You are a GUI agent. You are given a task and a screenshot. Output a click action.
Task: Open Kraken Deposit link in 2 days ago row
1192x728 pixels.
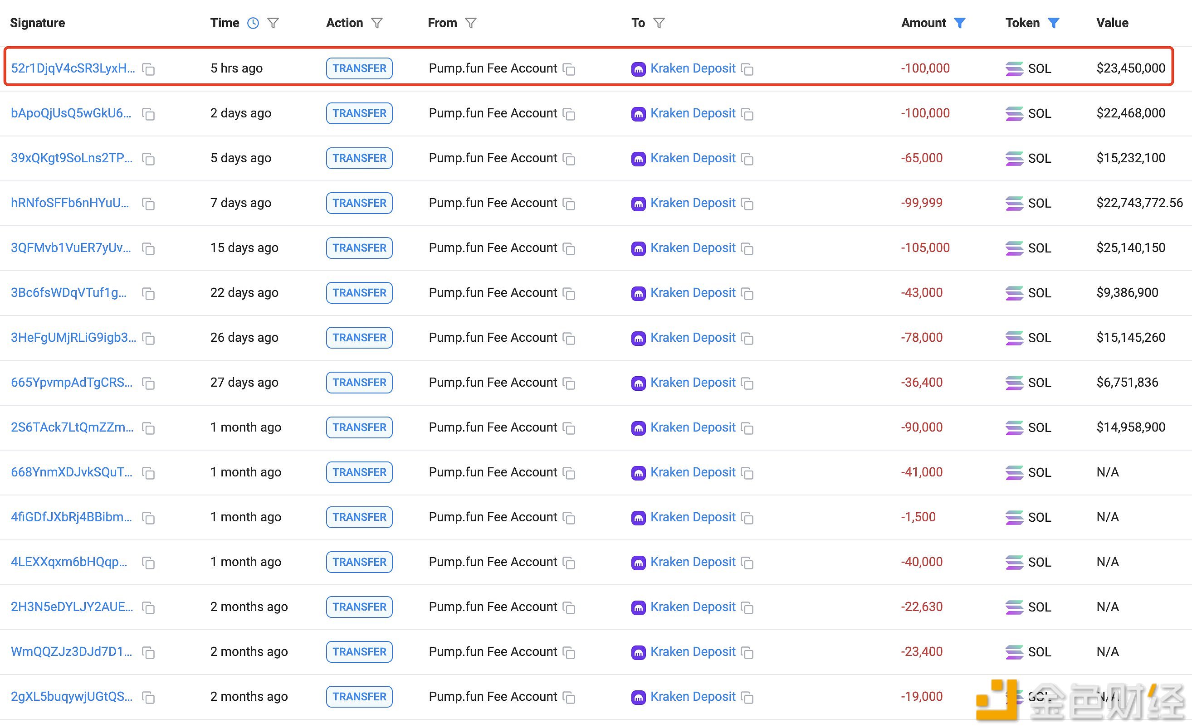coord(693,113)
